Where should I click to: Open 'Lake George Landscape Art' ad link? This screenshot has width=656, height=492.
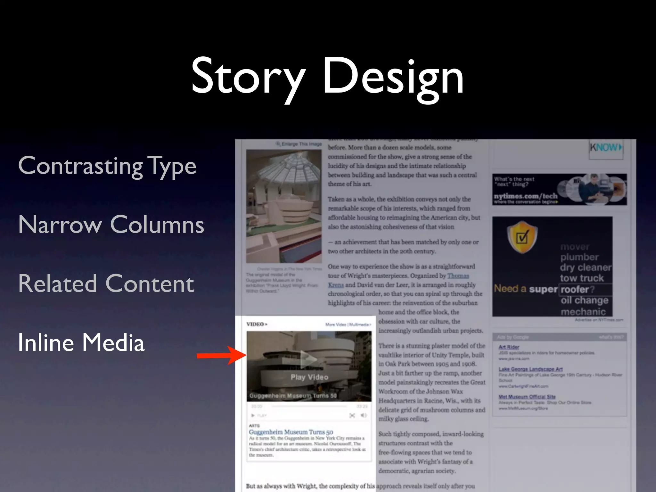point(530,369)
